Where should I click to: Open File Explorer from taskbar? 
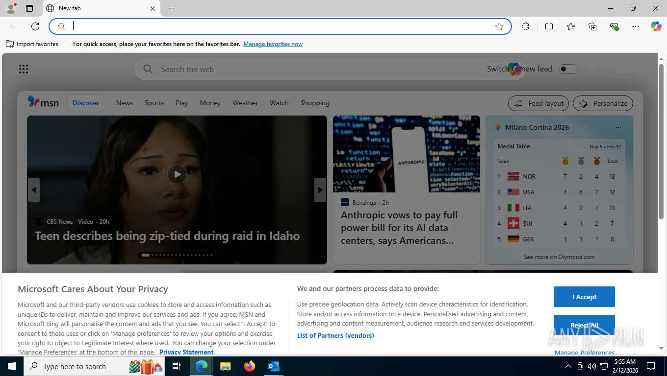[x=225, y=366]
